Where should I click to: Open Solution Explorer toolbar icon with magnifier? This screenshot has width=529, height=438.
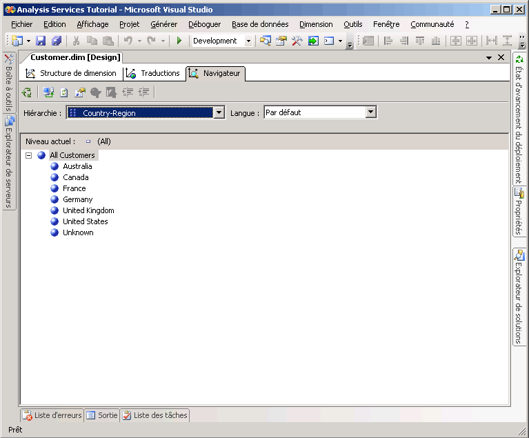click(x=265, y=41)
